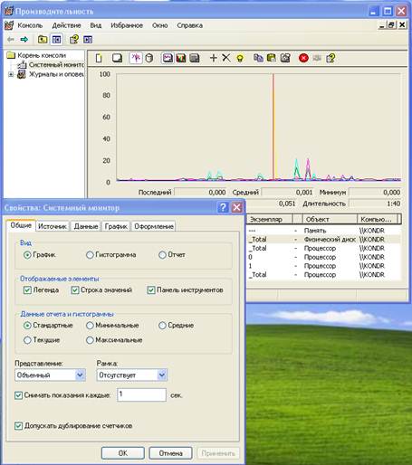Select the Память legend row

pyautogui.click(x=324, y=231)
